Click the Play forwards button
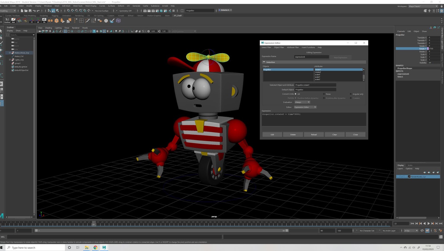 coord(428,224)
